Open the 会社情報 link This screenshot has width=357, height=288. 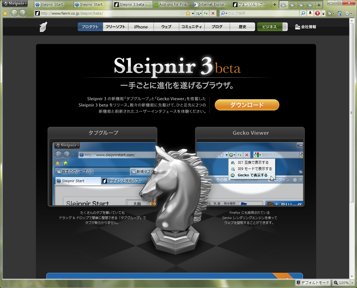coord(306,27)
